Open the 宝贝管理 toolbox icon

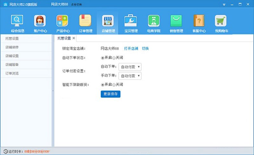coord(130,21)
